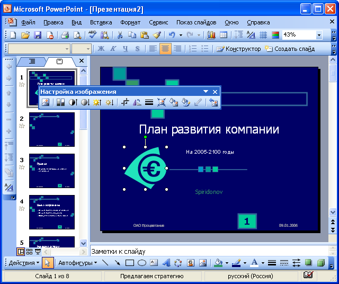Open the font size dropdown

[88, 49]
